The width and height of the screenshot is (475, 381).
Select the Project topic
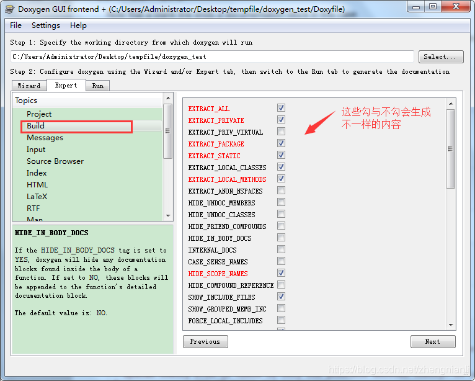click(39, 114)
